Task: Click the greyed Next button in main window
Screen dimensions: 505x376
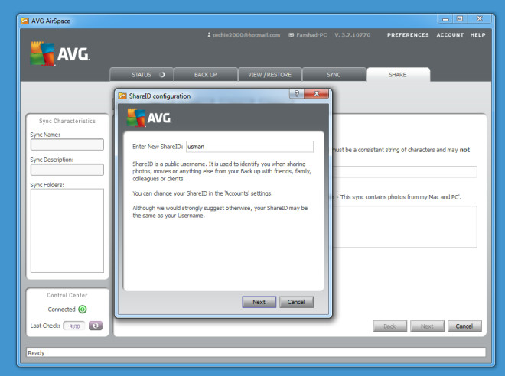Action: 427,326
